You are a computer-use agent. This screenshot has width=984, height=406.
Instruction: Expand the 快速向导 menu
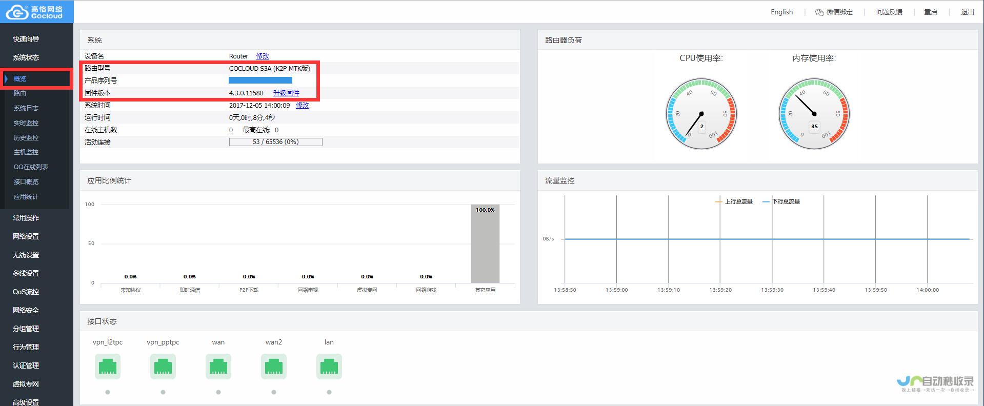(26, 39)
